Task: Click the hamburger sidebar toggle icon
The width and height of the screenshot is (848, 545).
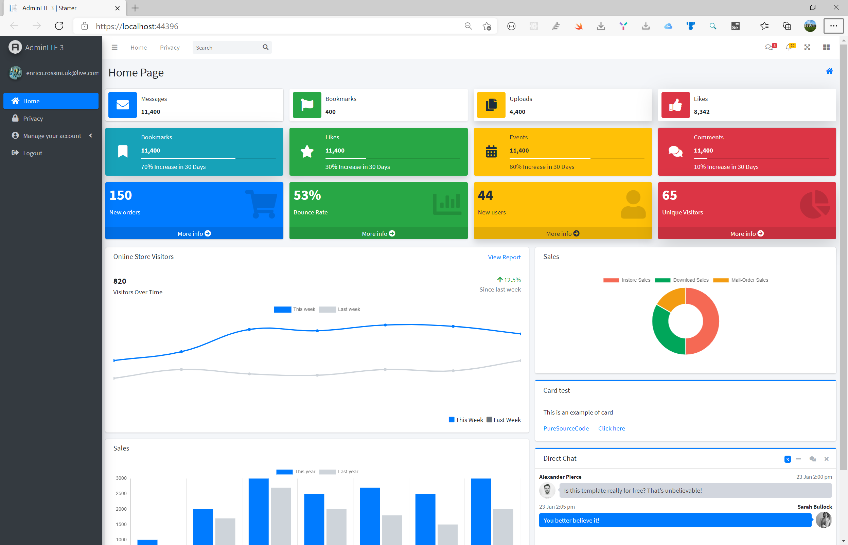Action: [x=114, y=48]
